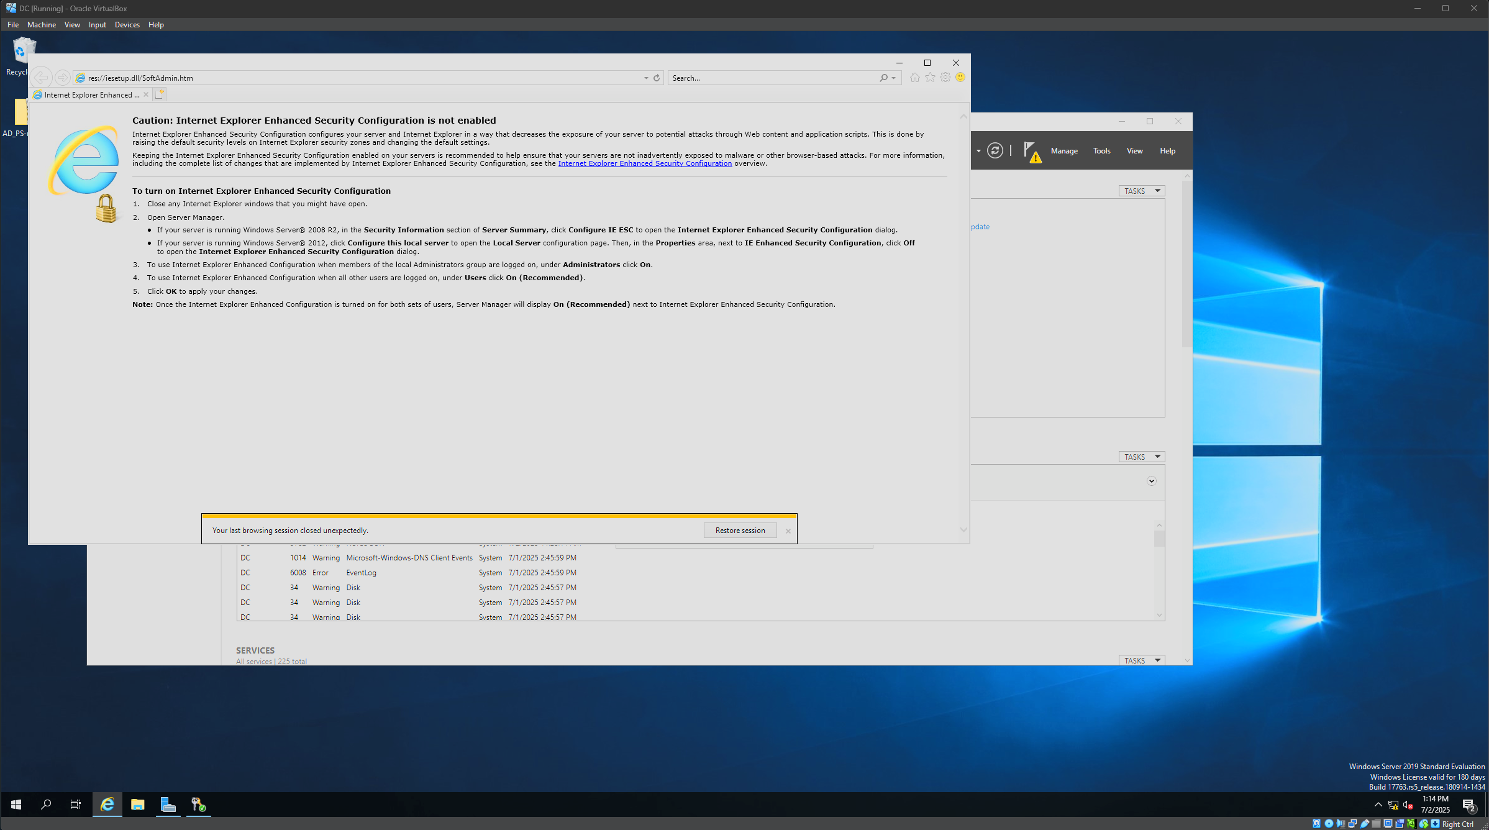Click the Internet Explorer Forward arrow button
This screenshot has width=1489, height=830.
62,78
